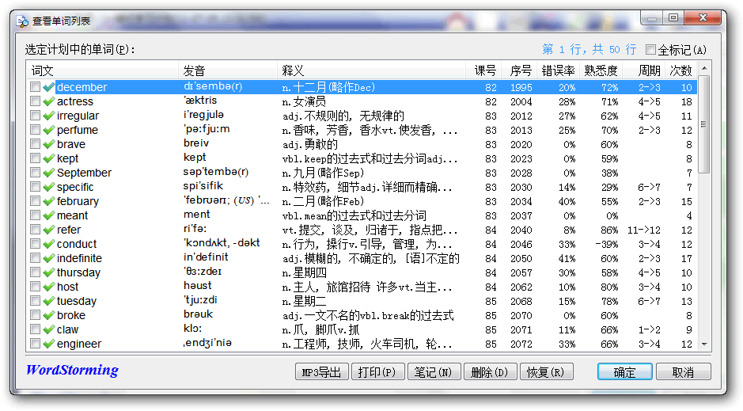Sort list by 熟悉度 column header
This screenshot has height=411, width=743.
pos(600,70)
